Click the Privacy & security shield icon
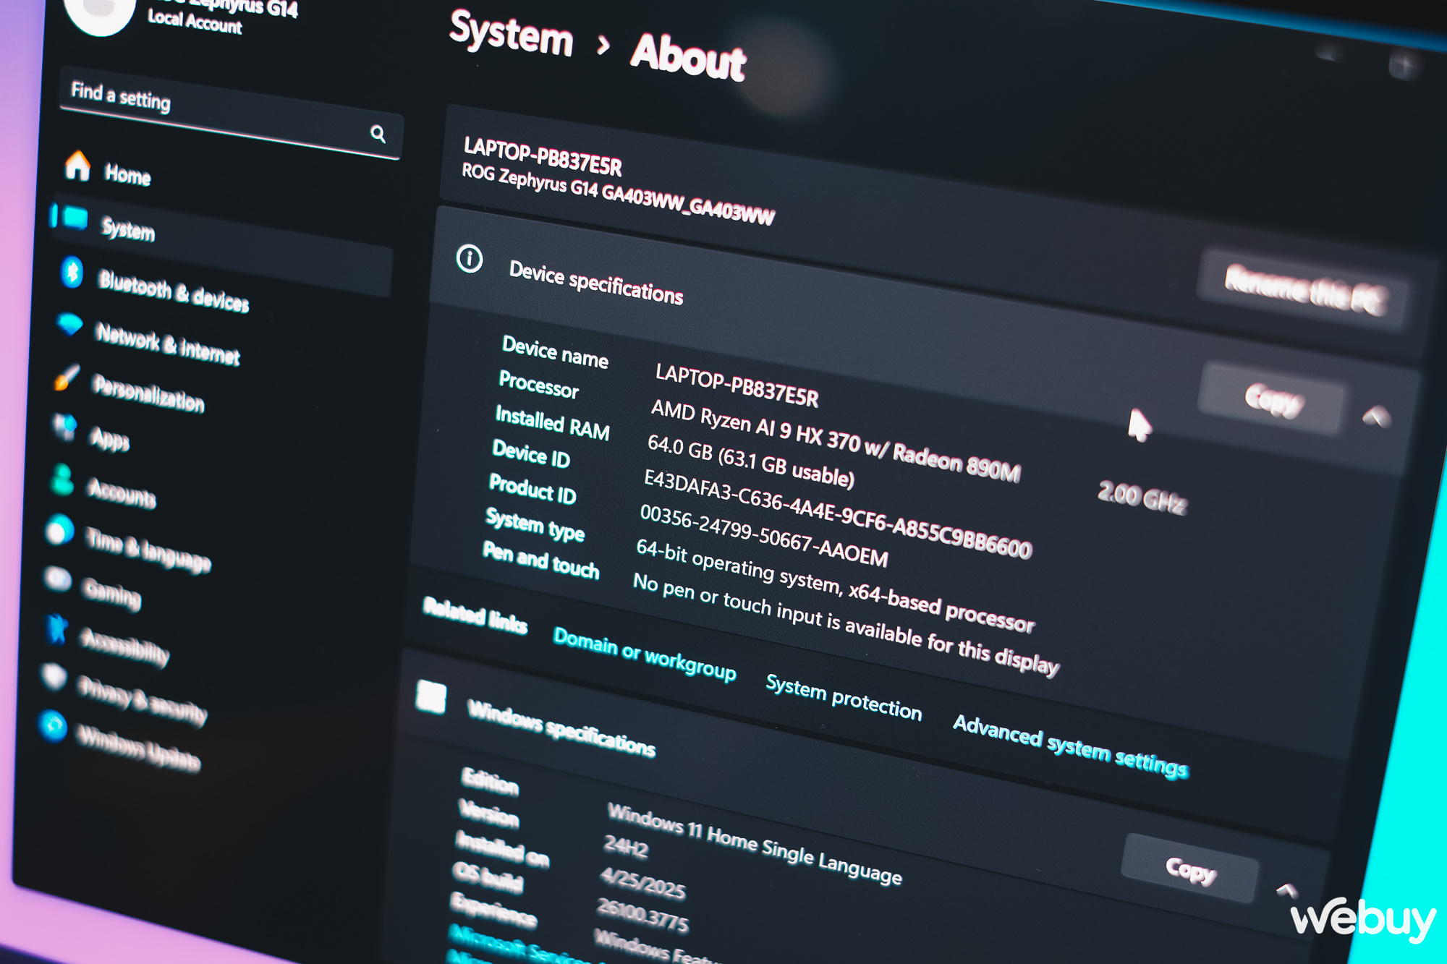 (54, 677)
